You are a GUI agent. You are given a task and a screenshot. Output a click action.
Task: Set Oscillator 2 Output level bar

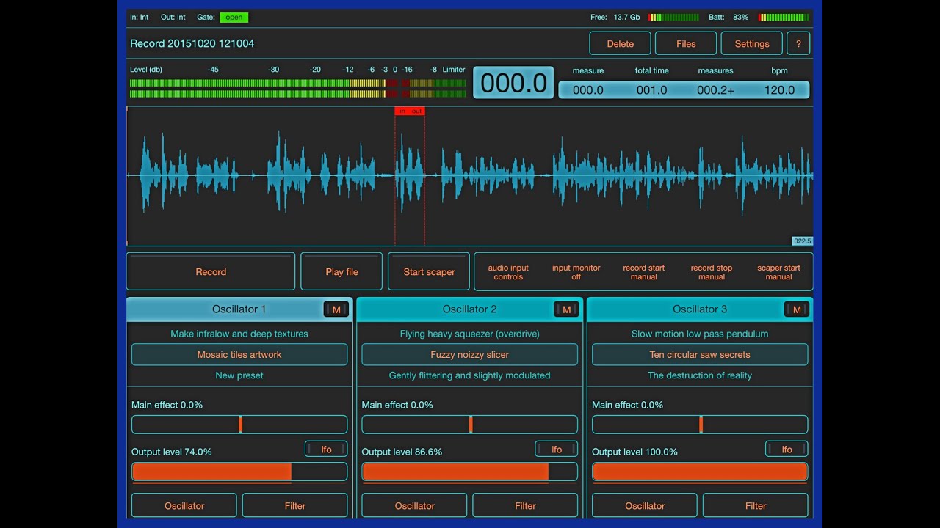pos(470,472)
